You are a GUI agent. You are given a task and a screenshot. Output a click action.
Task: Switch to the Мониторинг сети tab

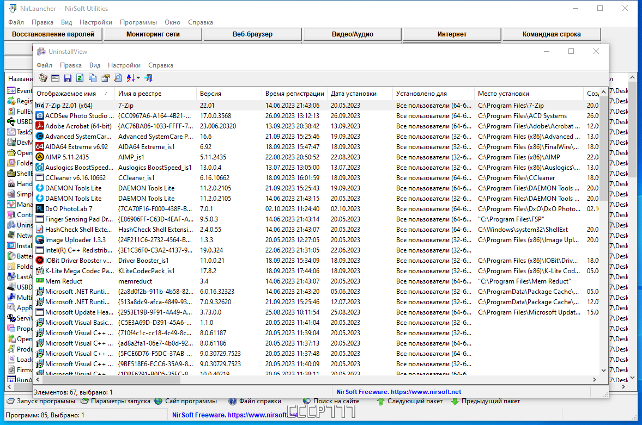(153, 34)
